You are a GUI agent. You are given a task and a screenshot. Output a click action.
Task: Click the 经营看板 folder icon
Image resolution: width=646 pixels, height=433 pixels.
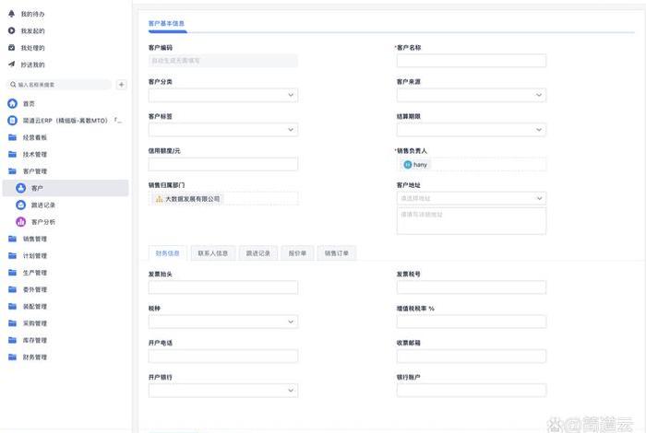[12, 137]
